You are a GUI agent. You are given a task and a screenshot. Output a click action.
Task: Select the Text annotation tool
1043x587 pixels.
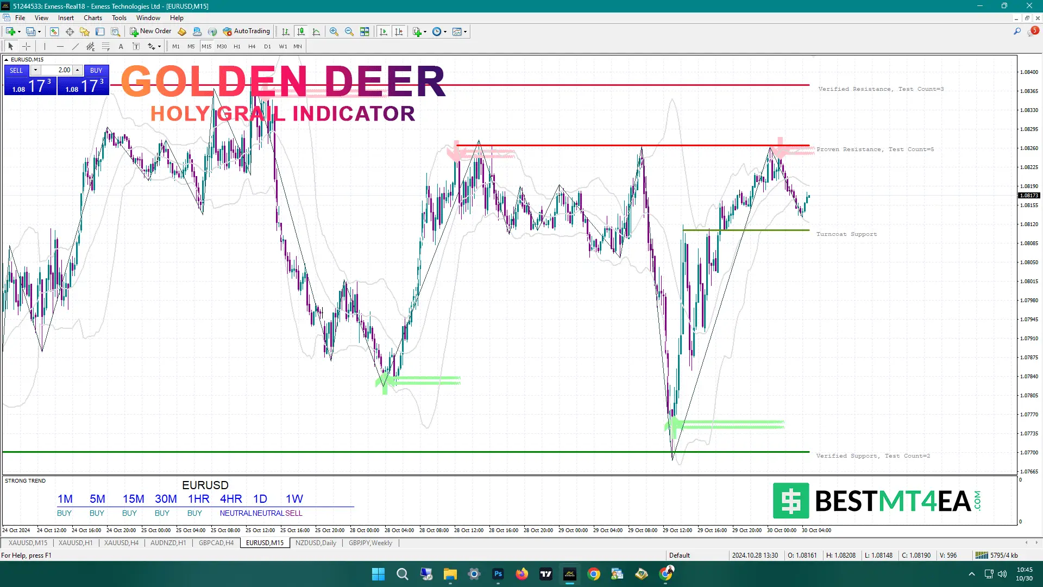(x=121, y=46)
